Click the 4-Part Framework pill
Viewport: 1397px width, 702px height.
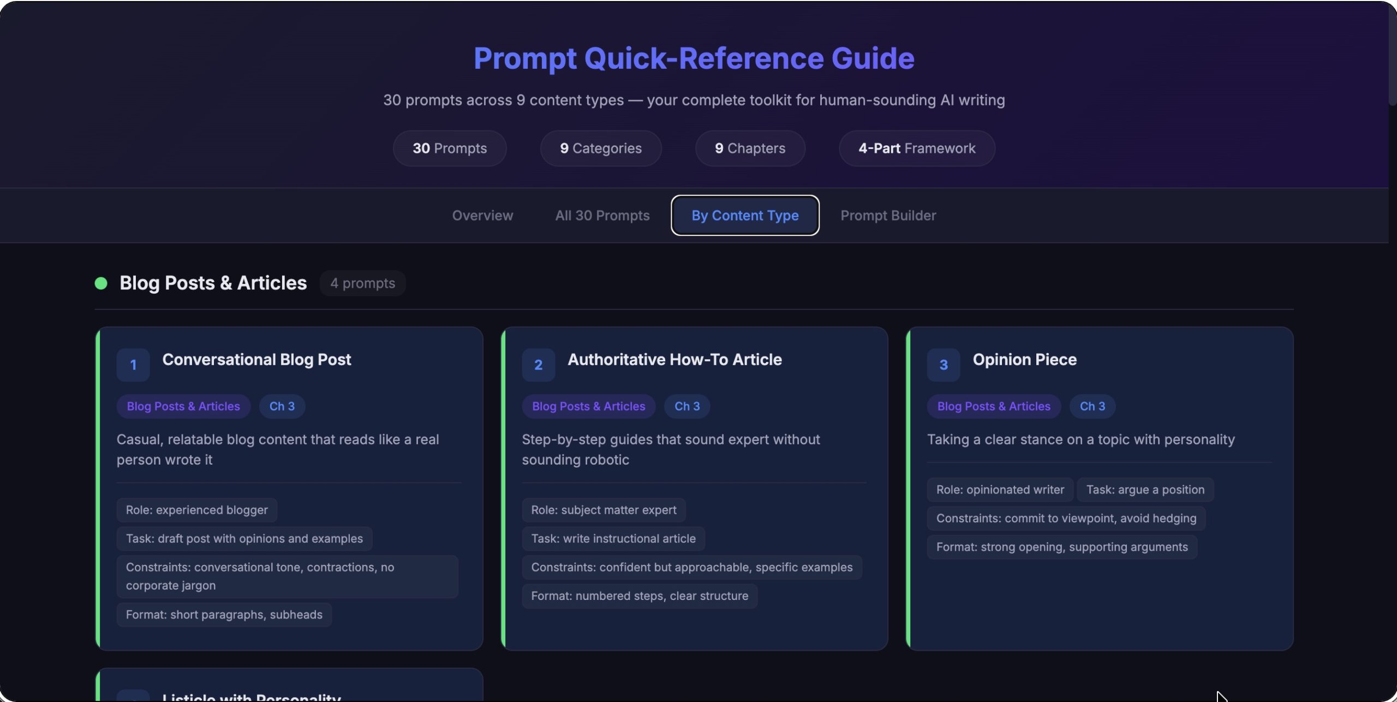click(x=916, y=148)
